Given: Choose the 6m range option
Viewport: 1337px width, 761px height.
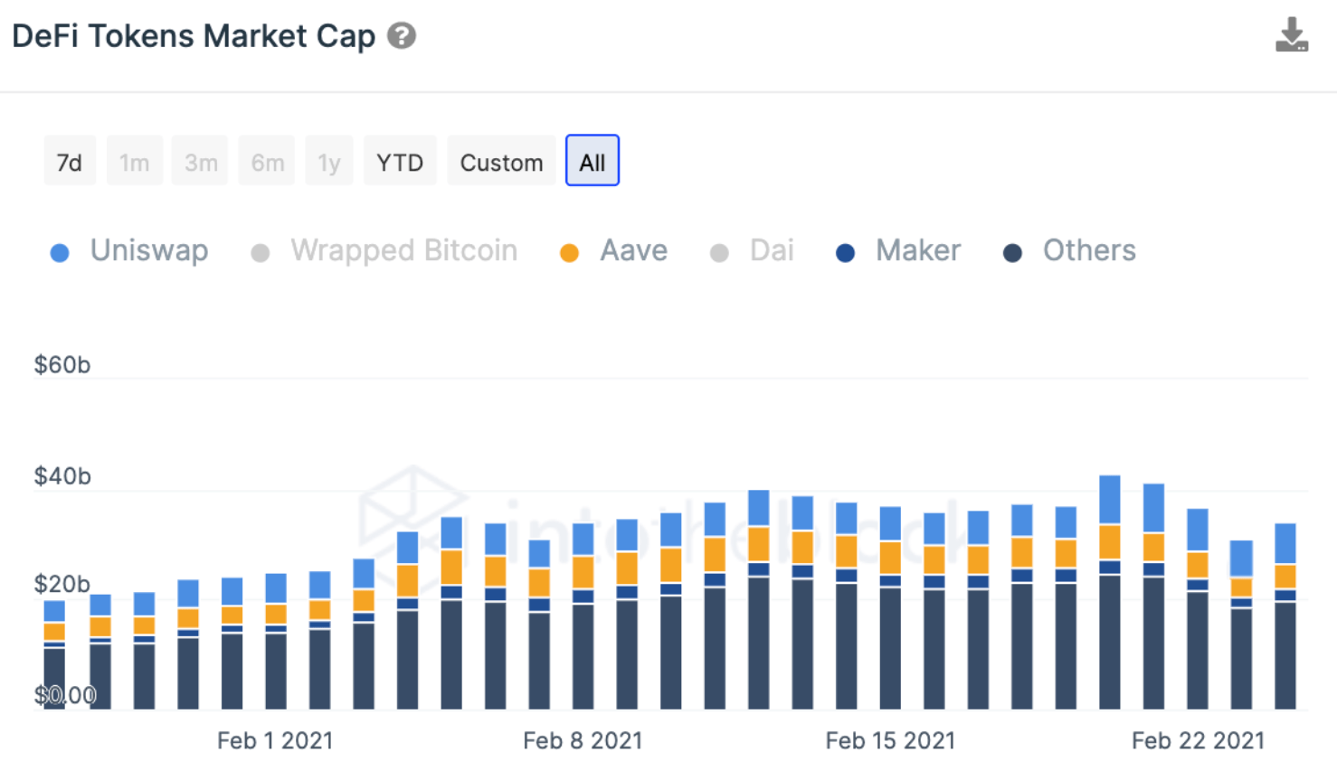Looking at the screenshot, I should 267,161.
